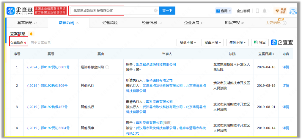Click the 查一下 search button
This screenshot has height=140, width=302.
click(167, 11)
